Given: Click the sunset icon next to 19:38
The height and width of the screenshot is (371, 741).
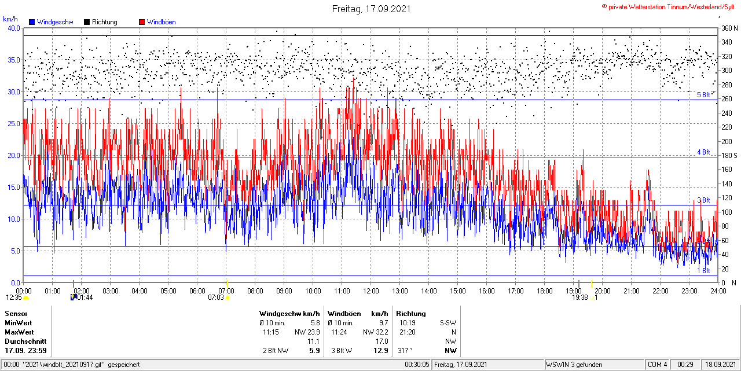Looking at the screenshot, I should (592, 297).
